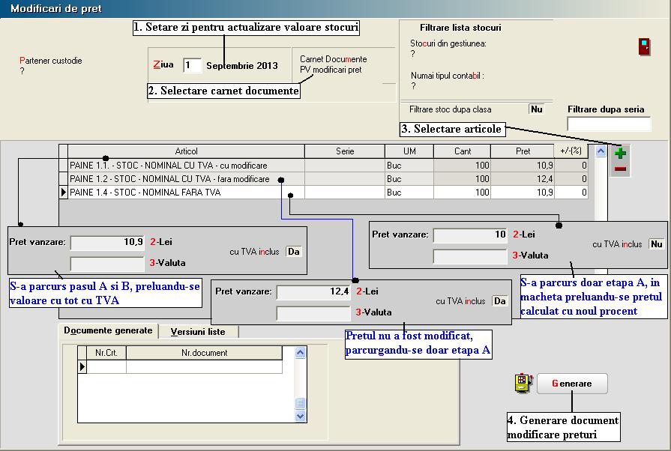
Task: Open Carnet Documente PV modificari pret selector
Action: coord(334,64)
